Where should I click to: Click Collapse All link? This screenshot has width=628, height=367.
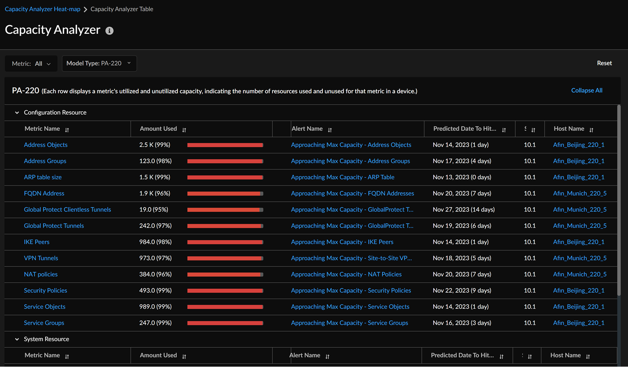tap(586, 90)
